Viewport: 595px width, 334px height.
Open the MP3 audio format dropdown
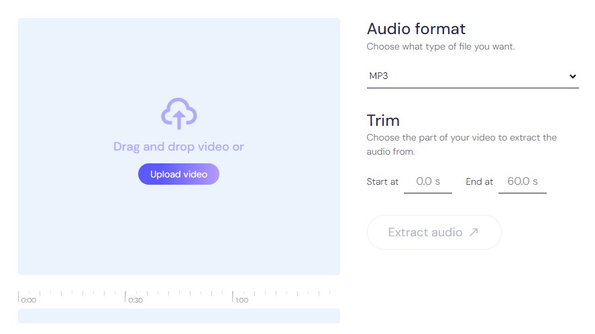point(472,76)
